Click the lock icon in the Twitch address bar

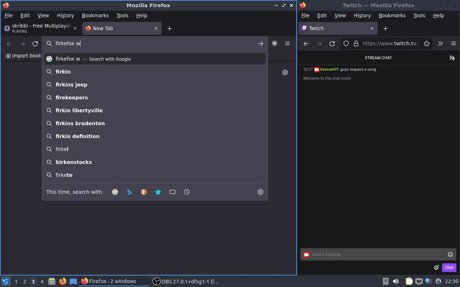[x=356, y=43]
